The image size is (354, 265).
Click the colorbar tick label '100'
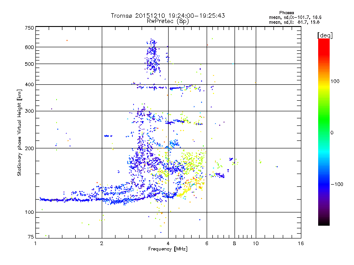(335, 81)
